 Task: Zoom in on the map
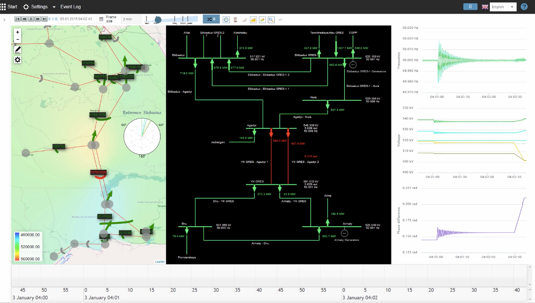click(x=18, y=32)
